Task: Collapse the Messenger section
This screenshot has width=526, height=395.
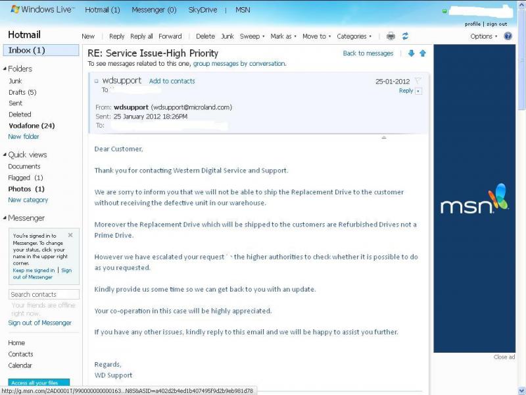Action: [5, 218]
